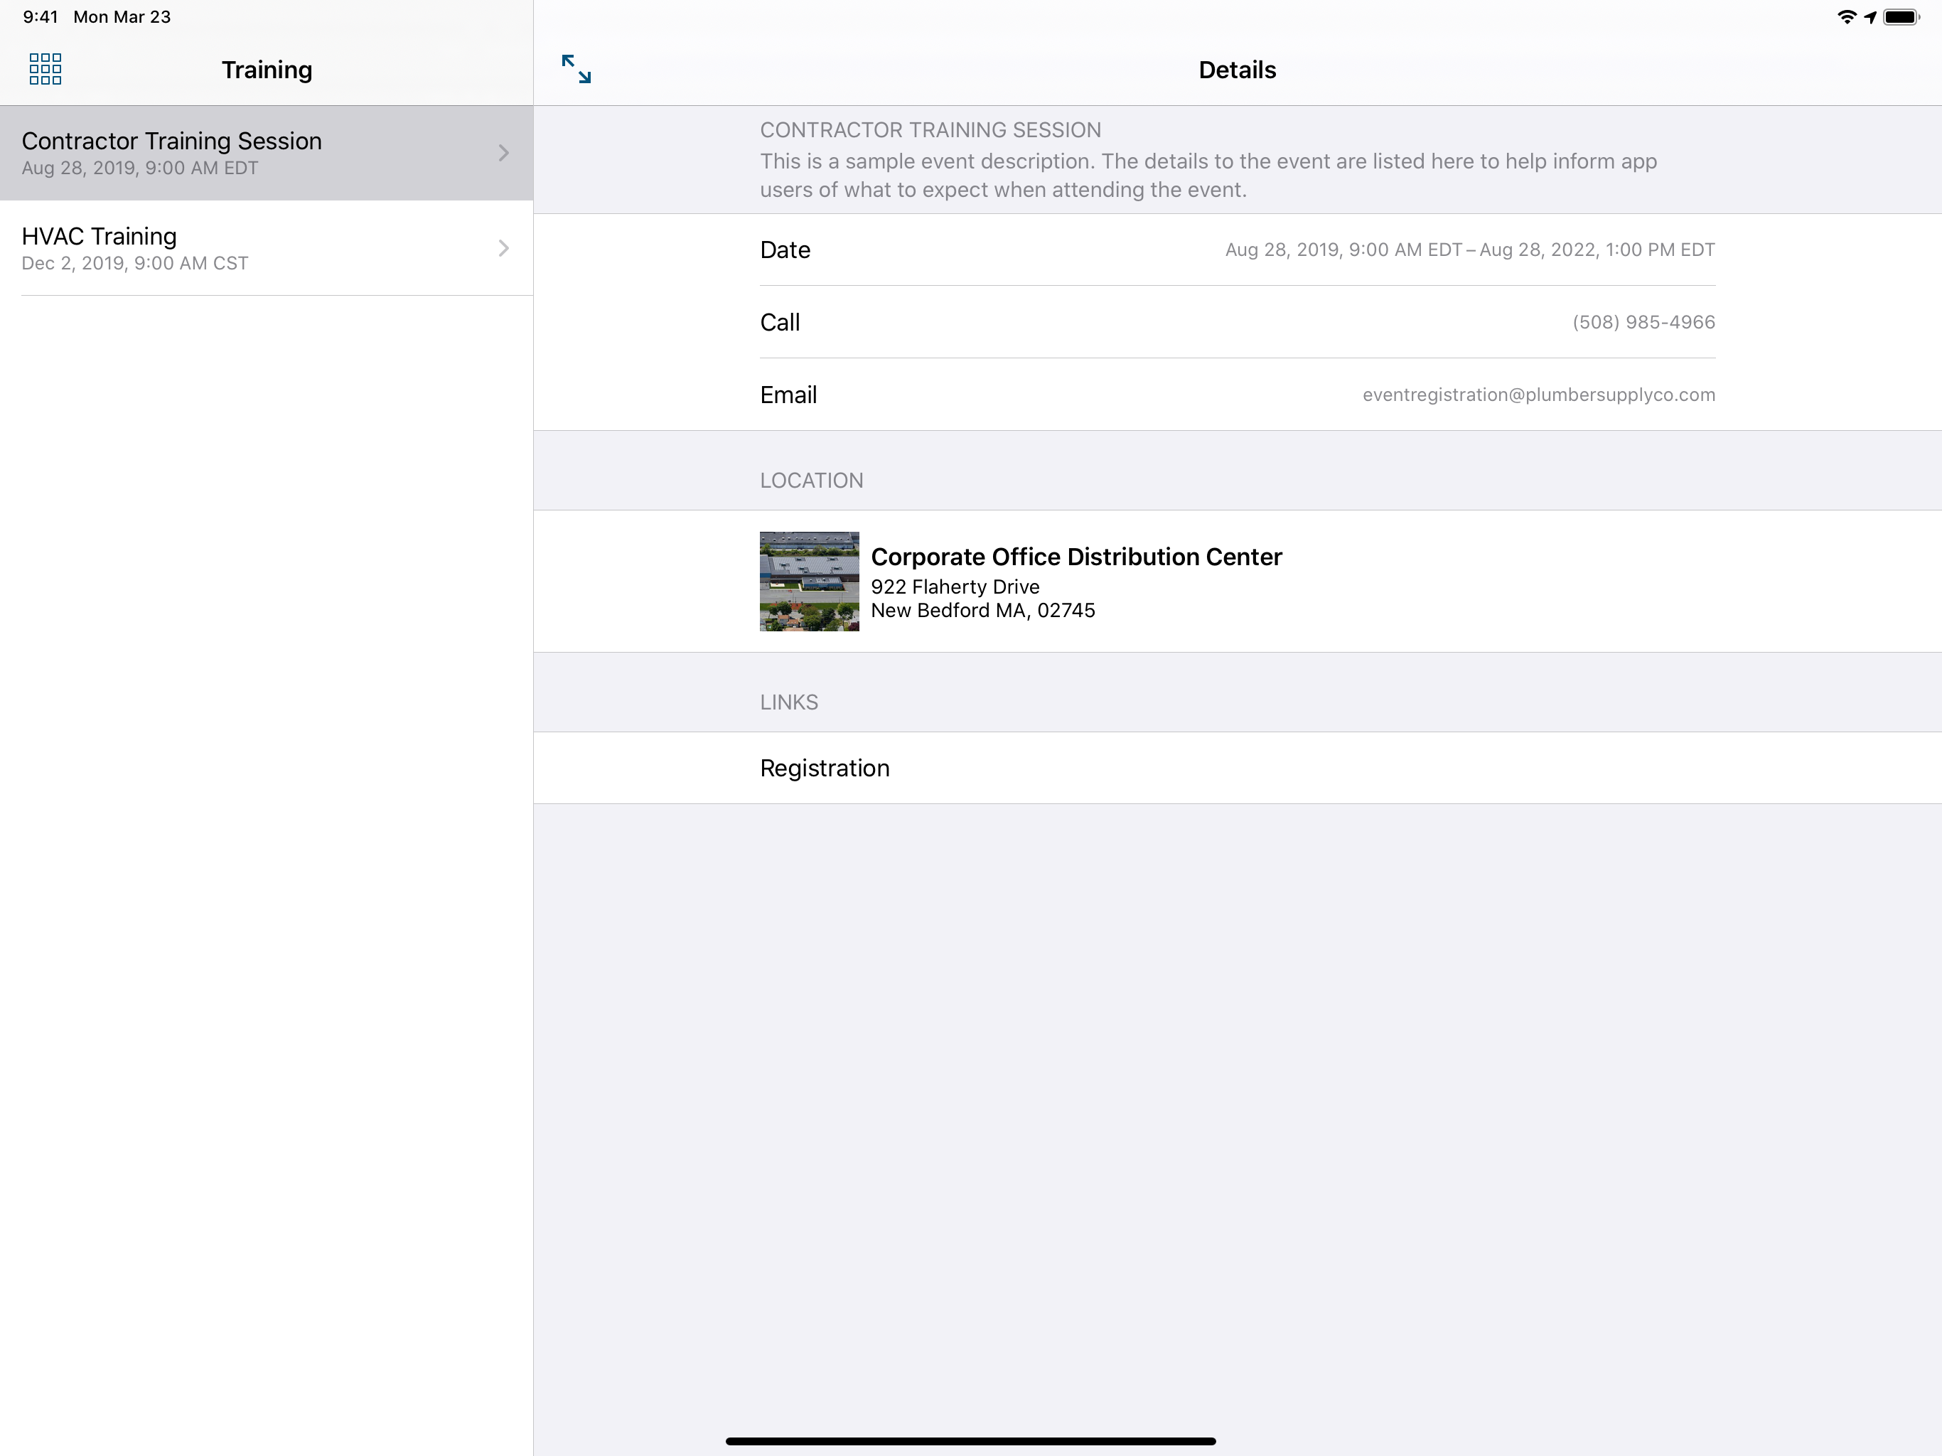This screenshot has height=1456, width=1942.
Task: Open the app grid menu icon
Action: (x=45, y=68)
